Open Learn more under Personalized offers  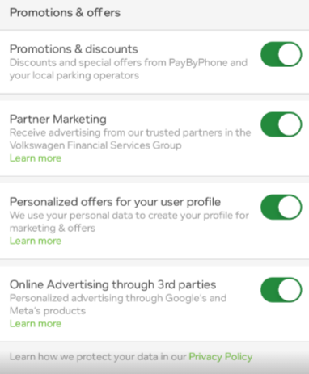click(x=36, y=241)
